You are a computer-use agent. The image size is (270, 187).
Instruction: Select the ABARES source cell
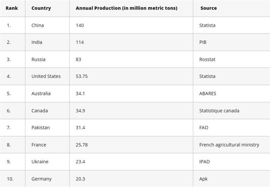208,93
